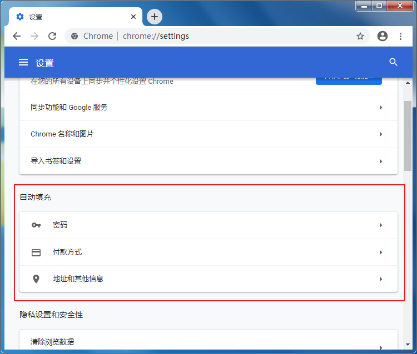The image size is (417, 354).
Task: Minimize the Chrome window
Action: click(364, 6)
